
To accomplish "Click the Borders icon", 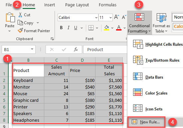I will [x=91, y=28].
